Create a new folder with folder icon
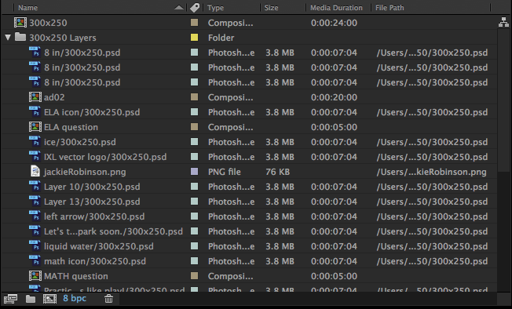The image size is (512, 309). coord(31,299)
